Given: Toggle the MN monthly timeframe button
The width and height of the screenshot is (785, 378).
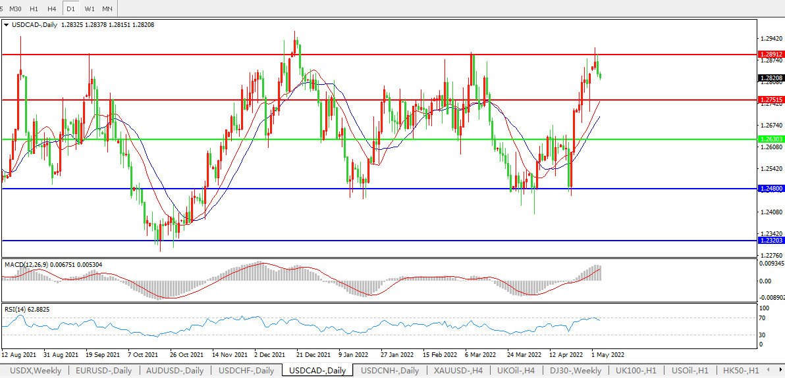Looking at the screenshot, I should tap(107, 9).
